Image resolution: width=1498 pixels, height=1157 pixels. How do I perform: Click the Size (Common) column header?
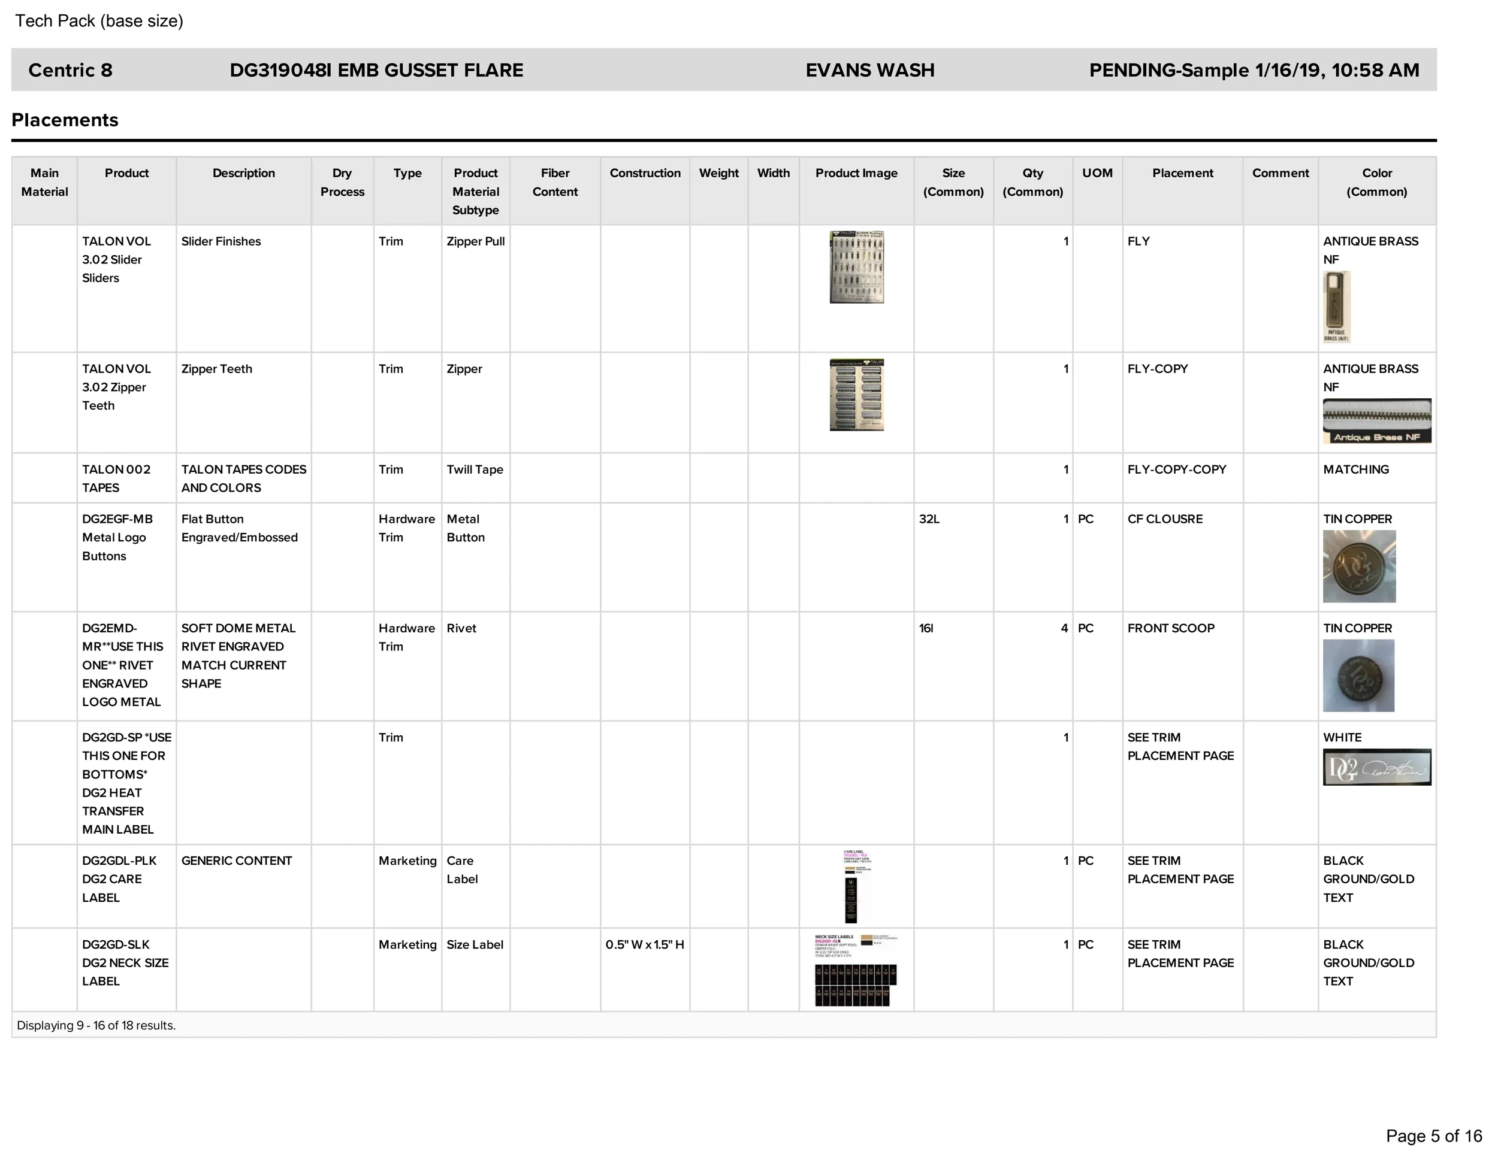pos(953,182)
